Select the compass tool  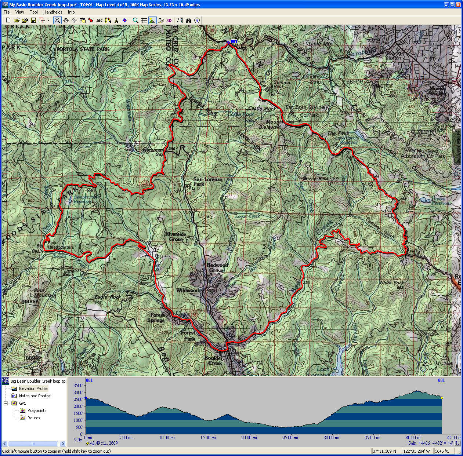(116, 21)
